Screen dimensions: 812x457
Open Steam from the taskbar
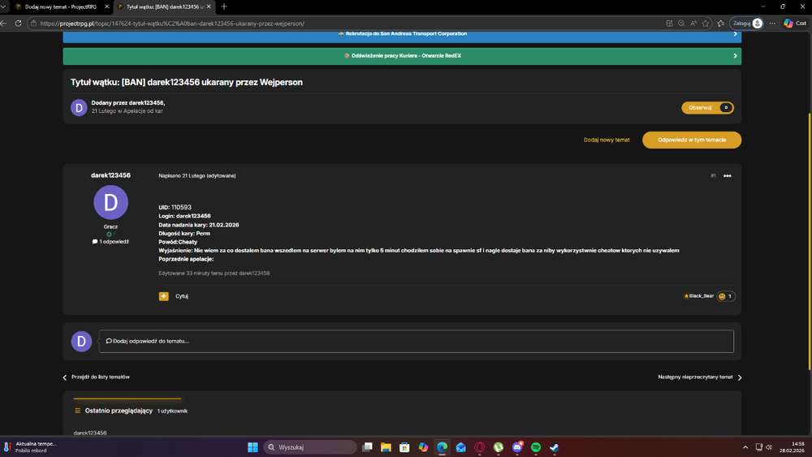pyautogui.click(x=554, y=447)
